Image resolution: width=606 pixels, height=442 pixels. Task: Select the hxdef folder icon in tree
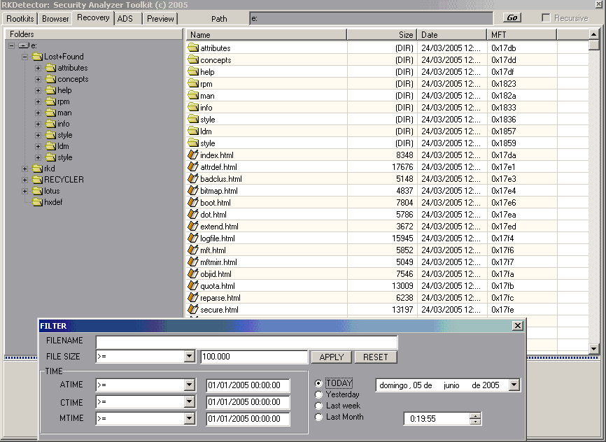pyautogui.click(x=37, y=202)
